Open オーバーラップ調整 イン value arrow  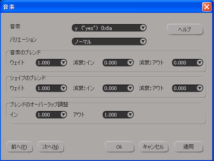coord(63,115)
